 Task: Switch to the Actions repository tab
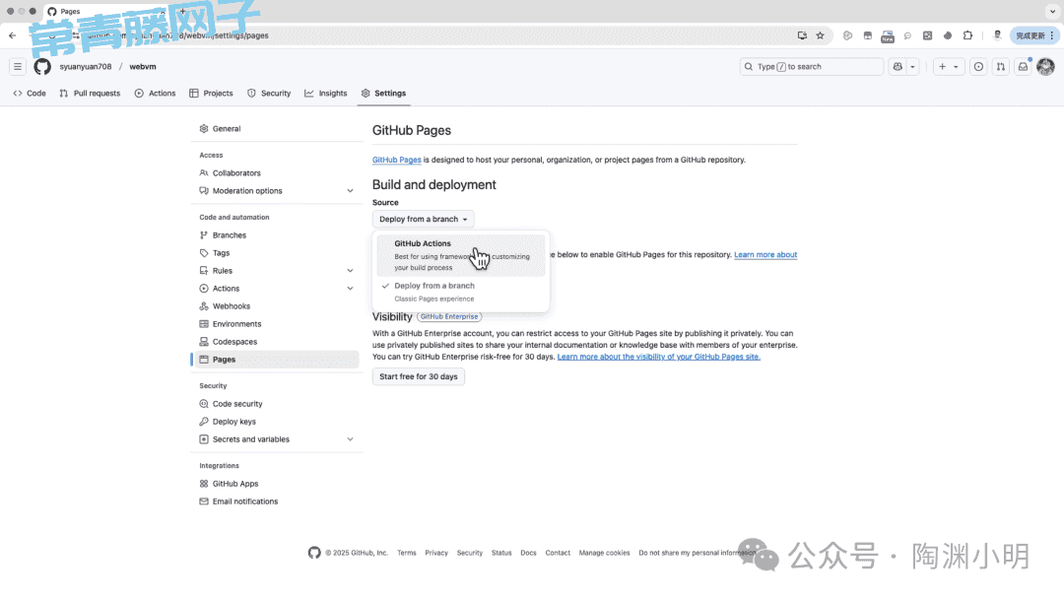click(156, 94)
